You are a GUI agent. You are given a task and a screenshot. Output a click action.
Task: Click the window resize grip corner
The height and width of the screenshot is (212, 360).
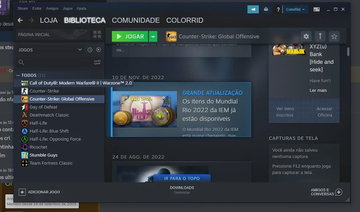tap(348, 200)
